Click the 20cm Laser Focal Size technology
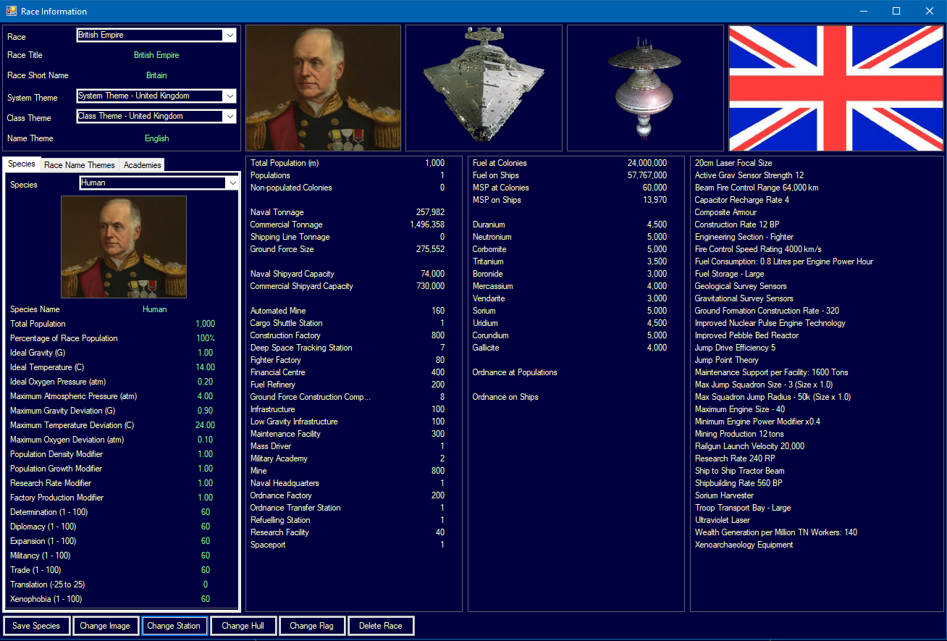The width and height of the screenshot is (947, 641). pyautogui.click(x=733, y=163)
